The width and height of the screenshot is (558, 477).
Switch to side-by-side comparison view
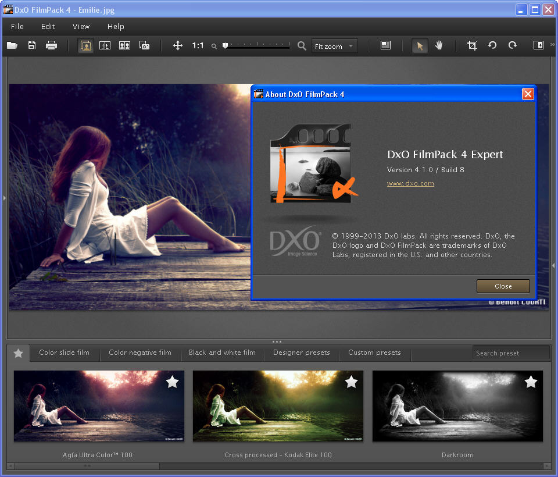pos(124,45)
